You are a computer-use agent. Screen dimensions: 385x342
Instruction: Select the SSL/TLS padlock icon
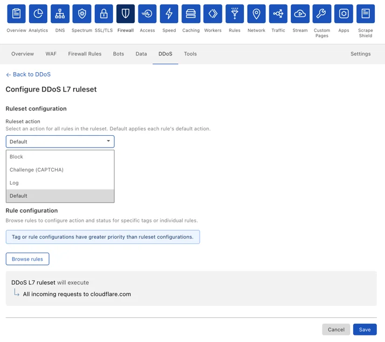(103, 14)
